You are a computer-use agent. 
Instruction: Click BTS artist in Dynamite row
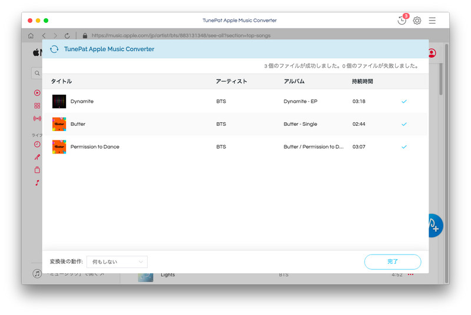tap(221, 102)
